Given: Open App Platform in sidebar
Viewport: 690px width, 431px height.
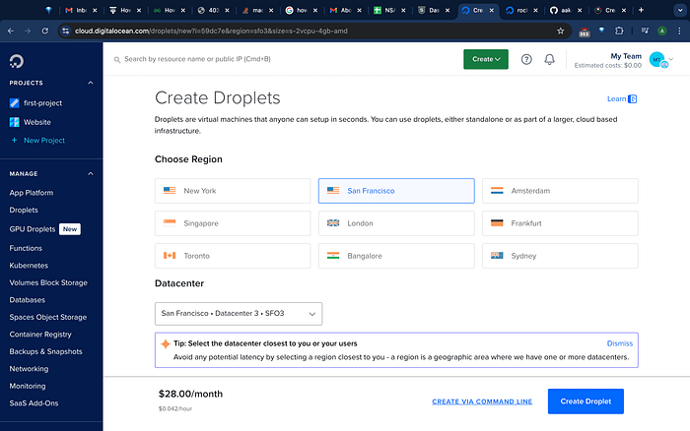Looking at the screenshot, I should (32, 193).
